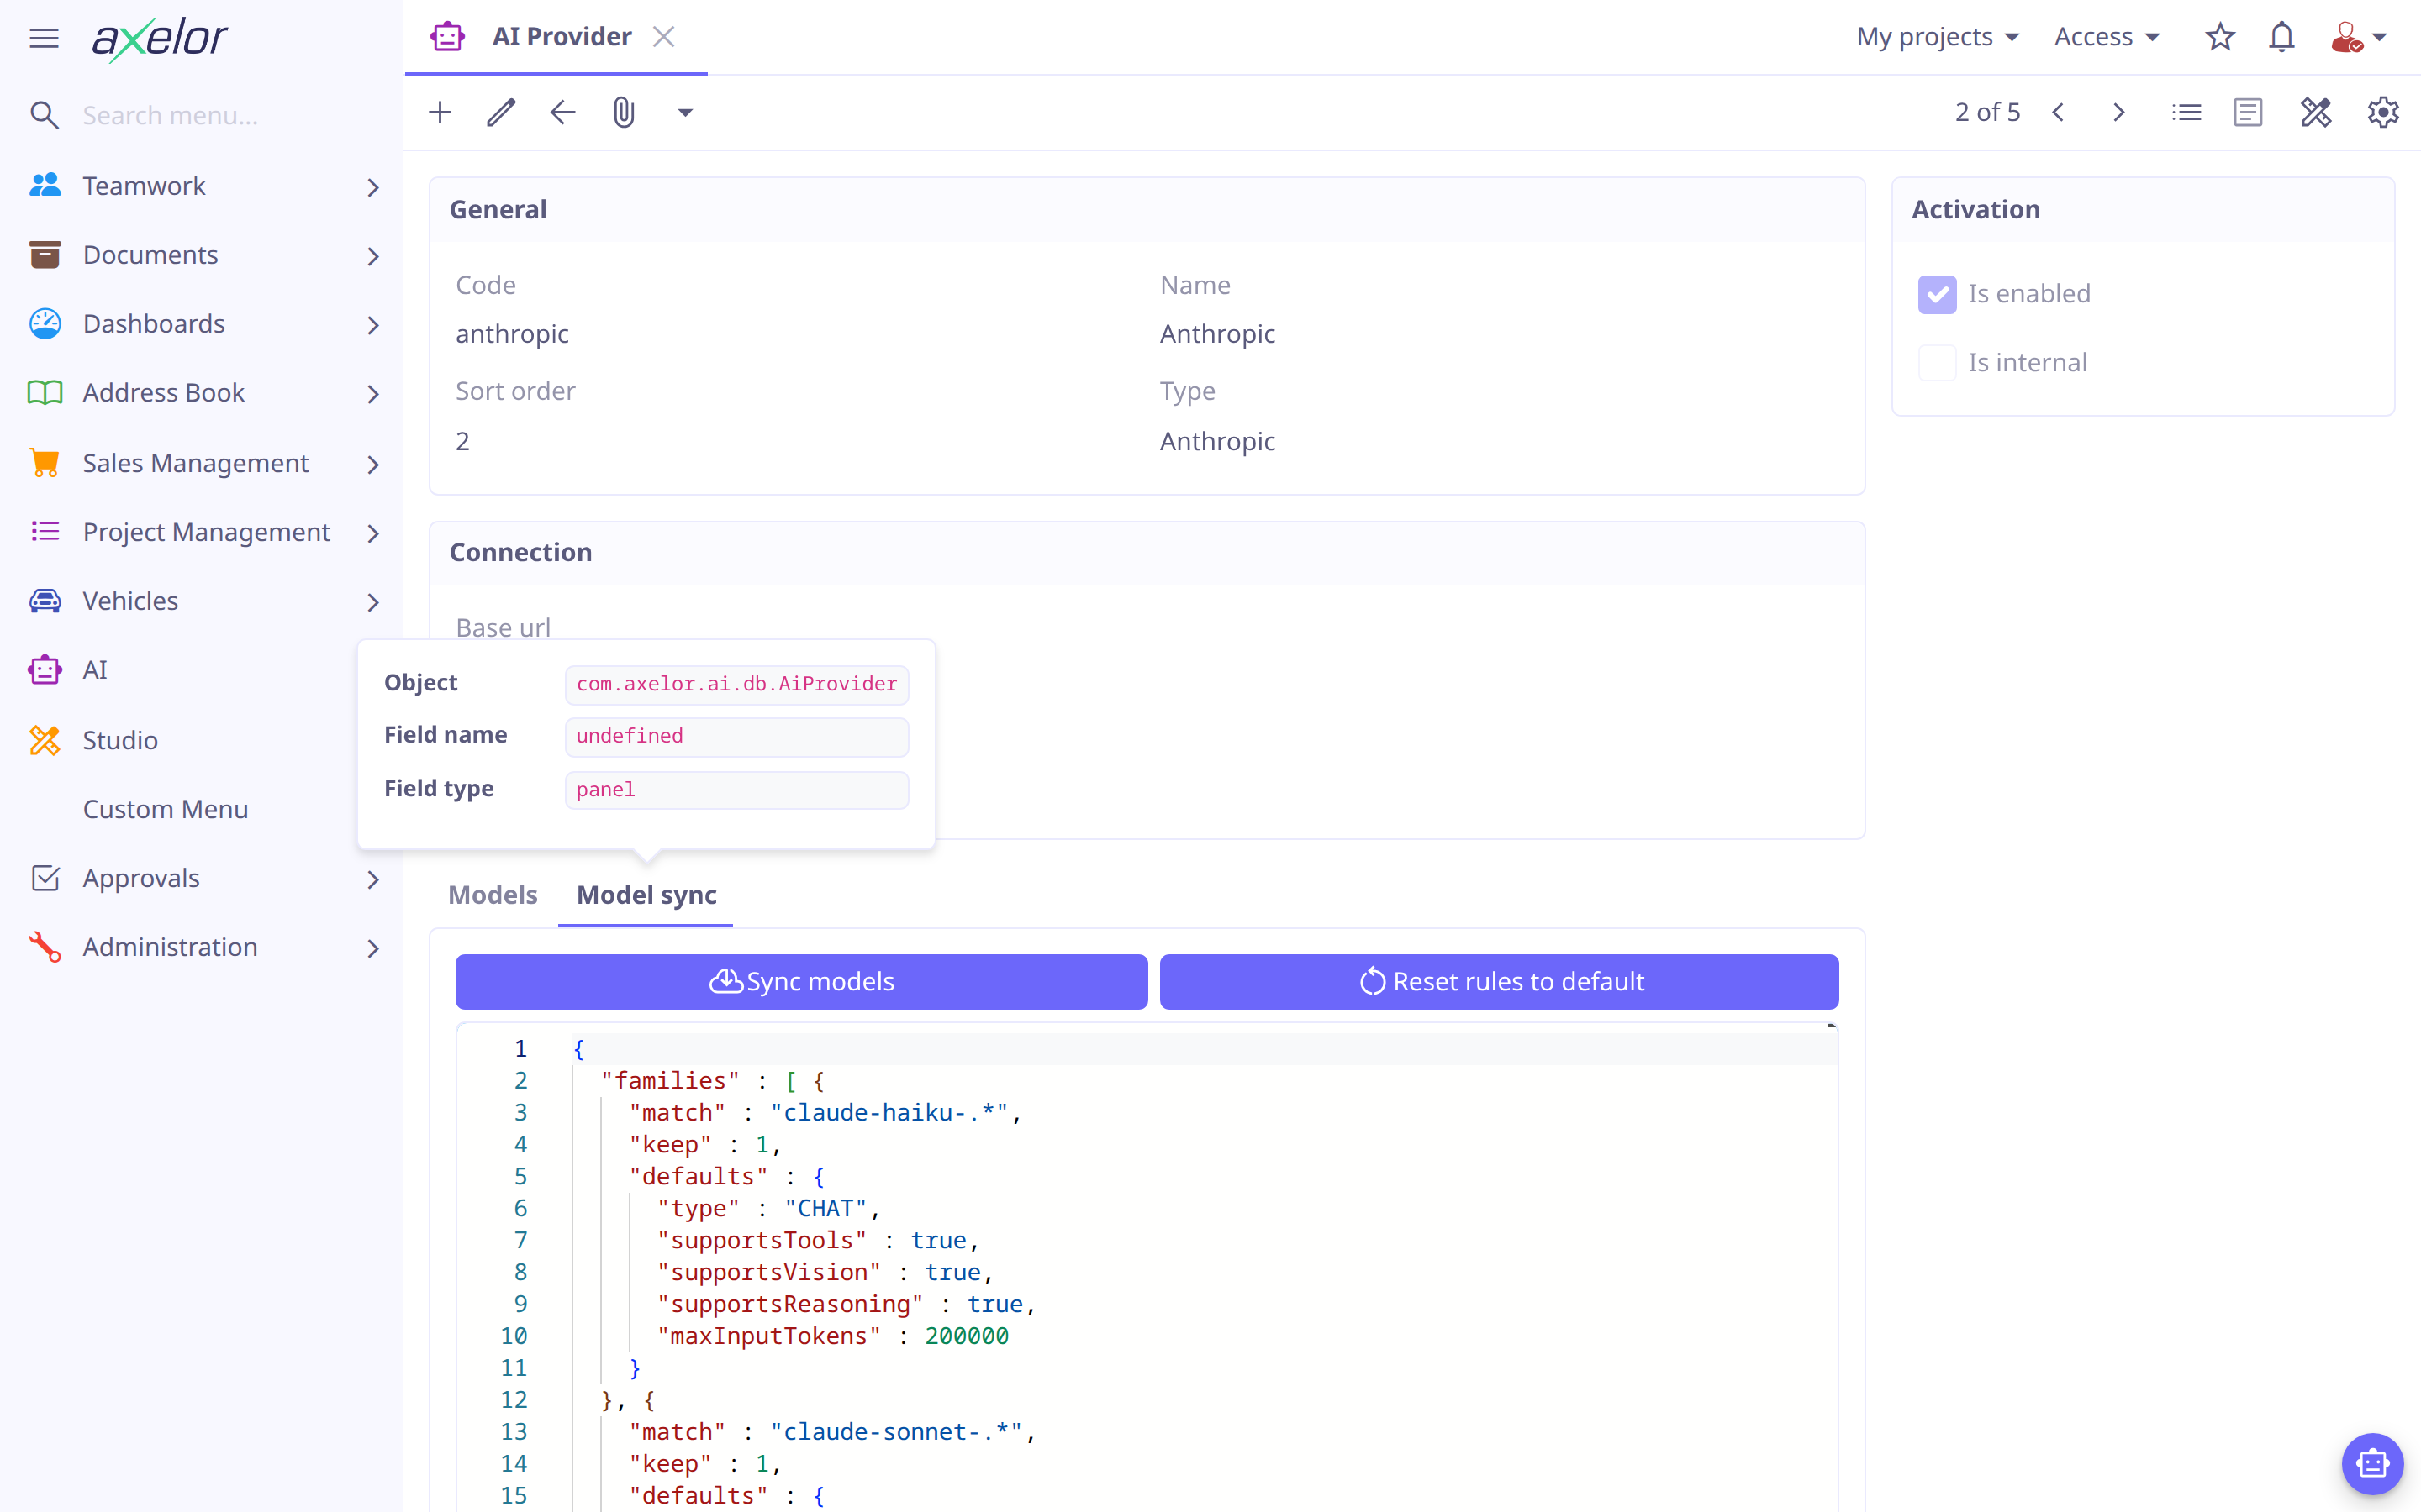This screenshot has height=1512, width=2421.
Task: Toggle the Is enabled checkbox
Action: point(1937,294)
